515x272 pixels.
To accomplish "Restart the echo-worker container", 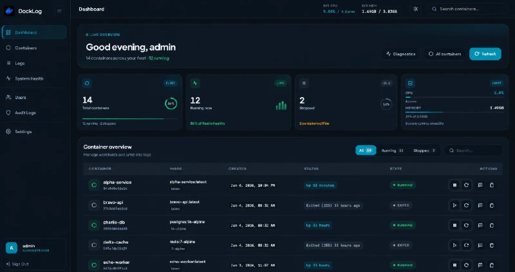I will pos(466,265).
